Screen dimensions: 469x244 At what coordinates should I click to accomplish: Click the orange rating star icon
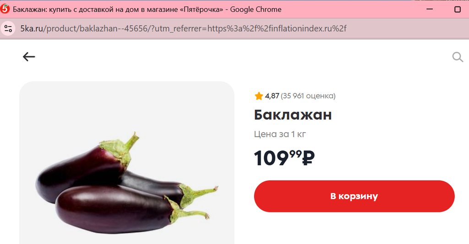259,96
